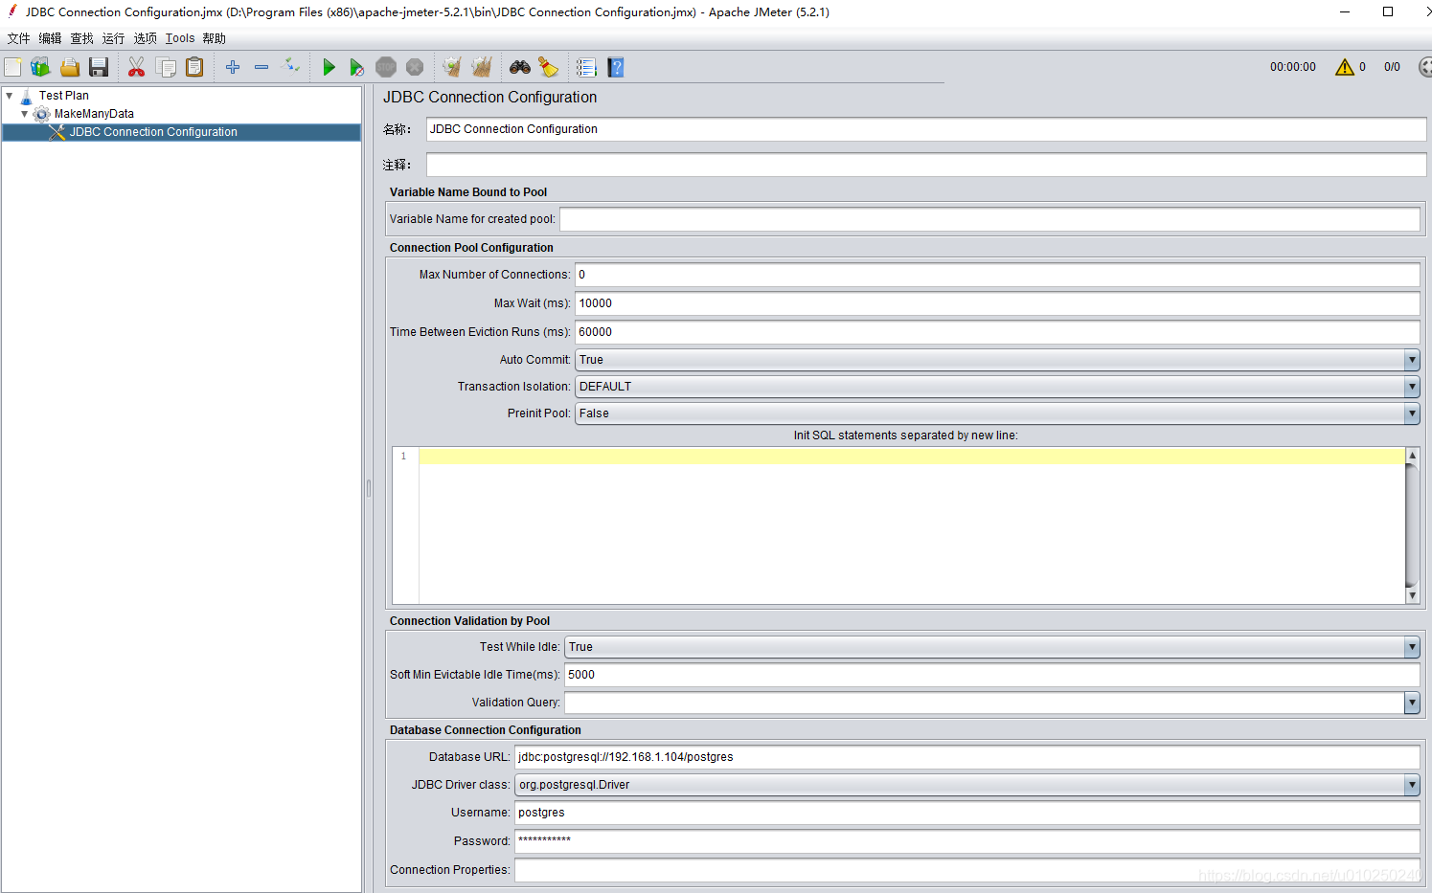Image resolution: width=1432 pixels, height=893 pixels.
Task: Open the Transaction Isolation dropdown
Action: tap(997, 387)
